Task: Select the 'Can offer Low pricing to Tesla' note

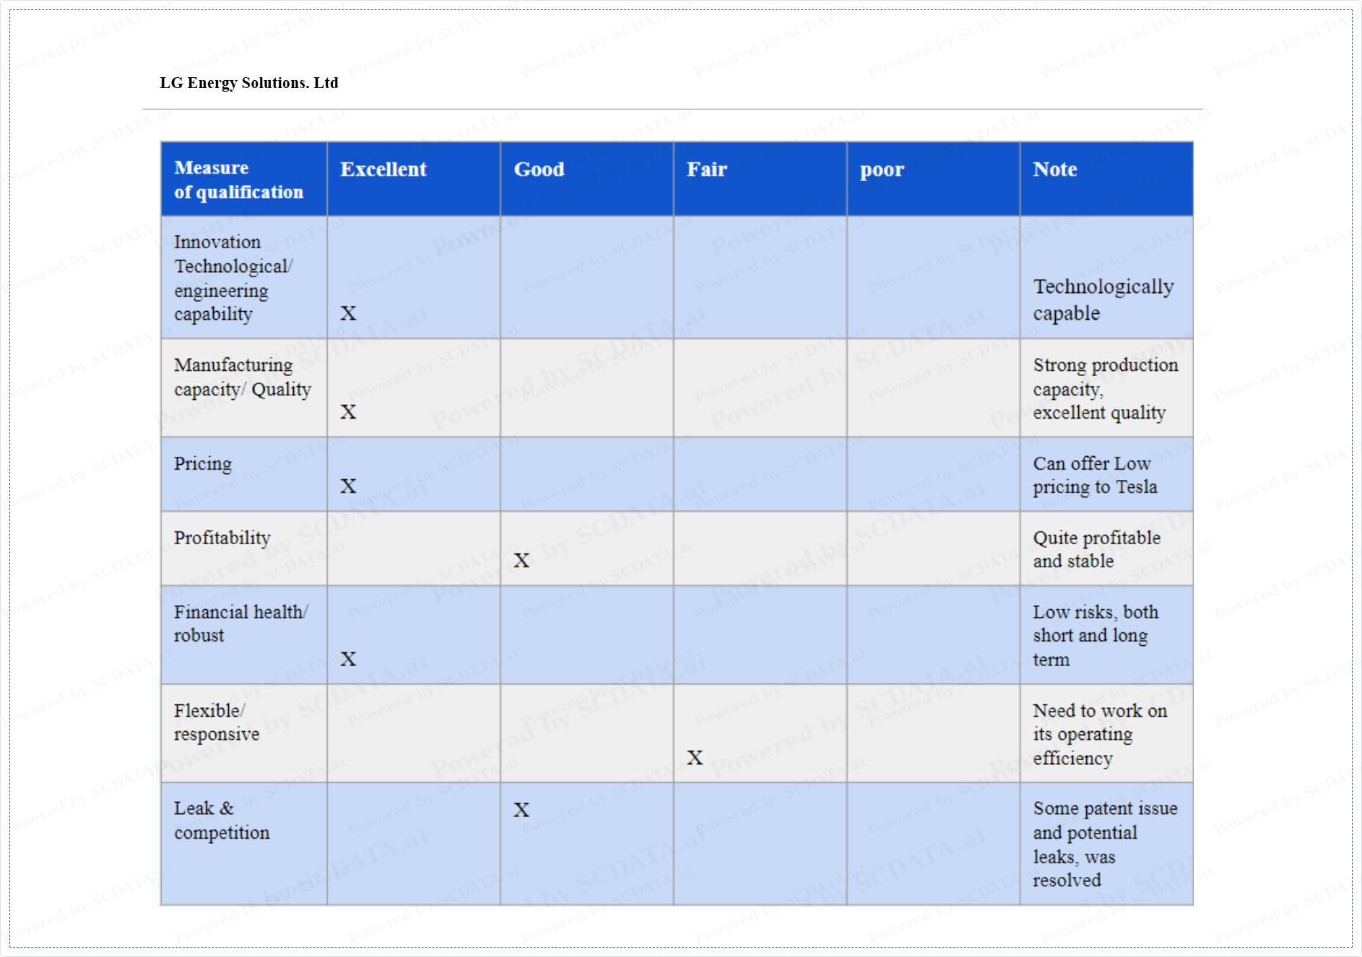Action: click(x=1095, y=475)
